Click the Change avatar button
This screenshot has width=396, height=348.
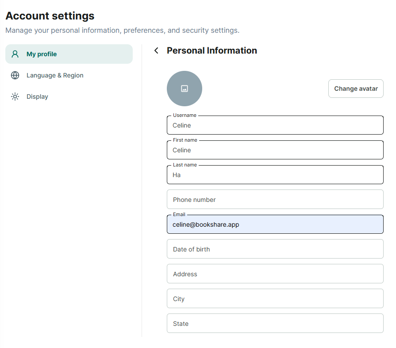[356, 89]
